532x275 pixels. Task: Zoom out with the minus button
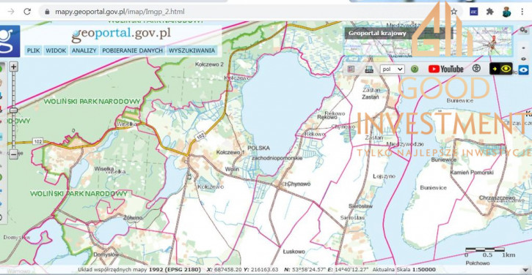pos(13,154)
